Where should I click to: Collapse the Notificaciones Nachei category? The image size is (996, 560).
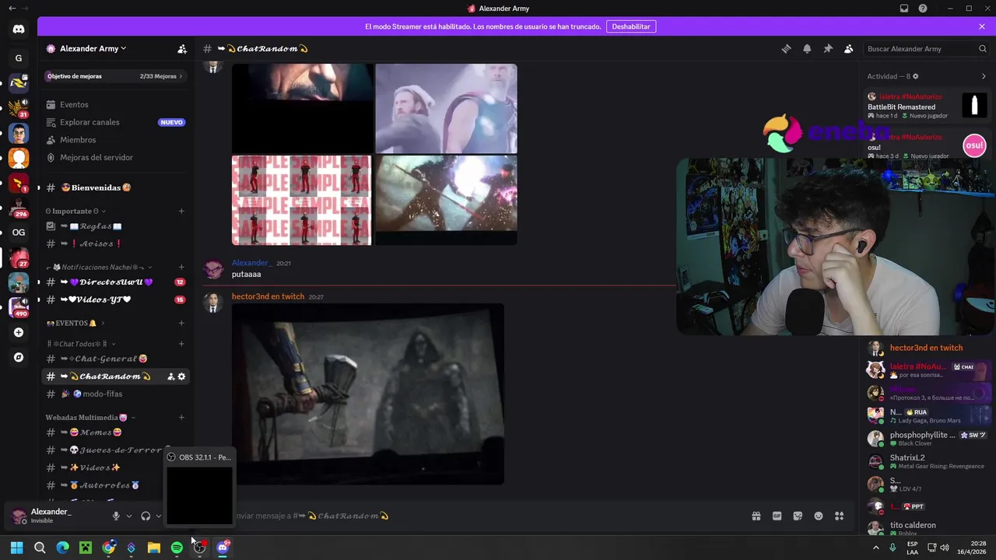[99, 268]
